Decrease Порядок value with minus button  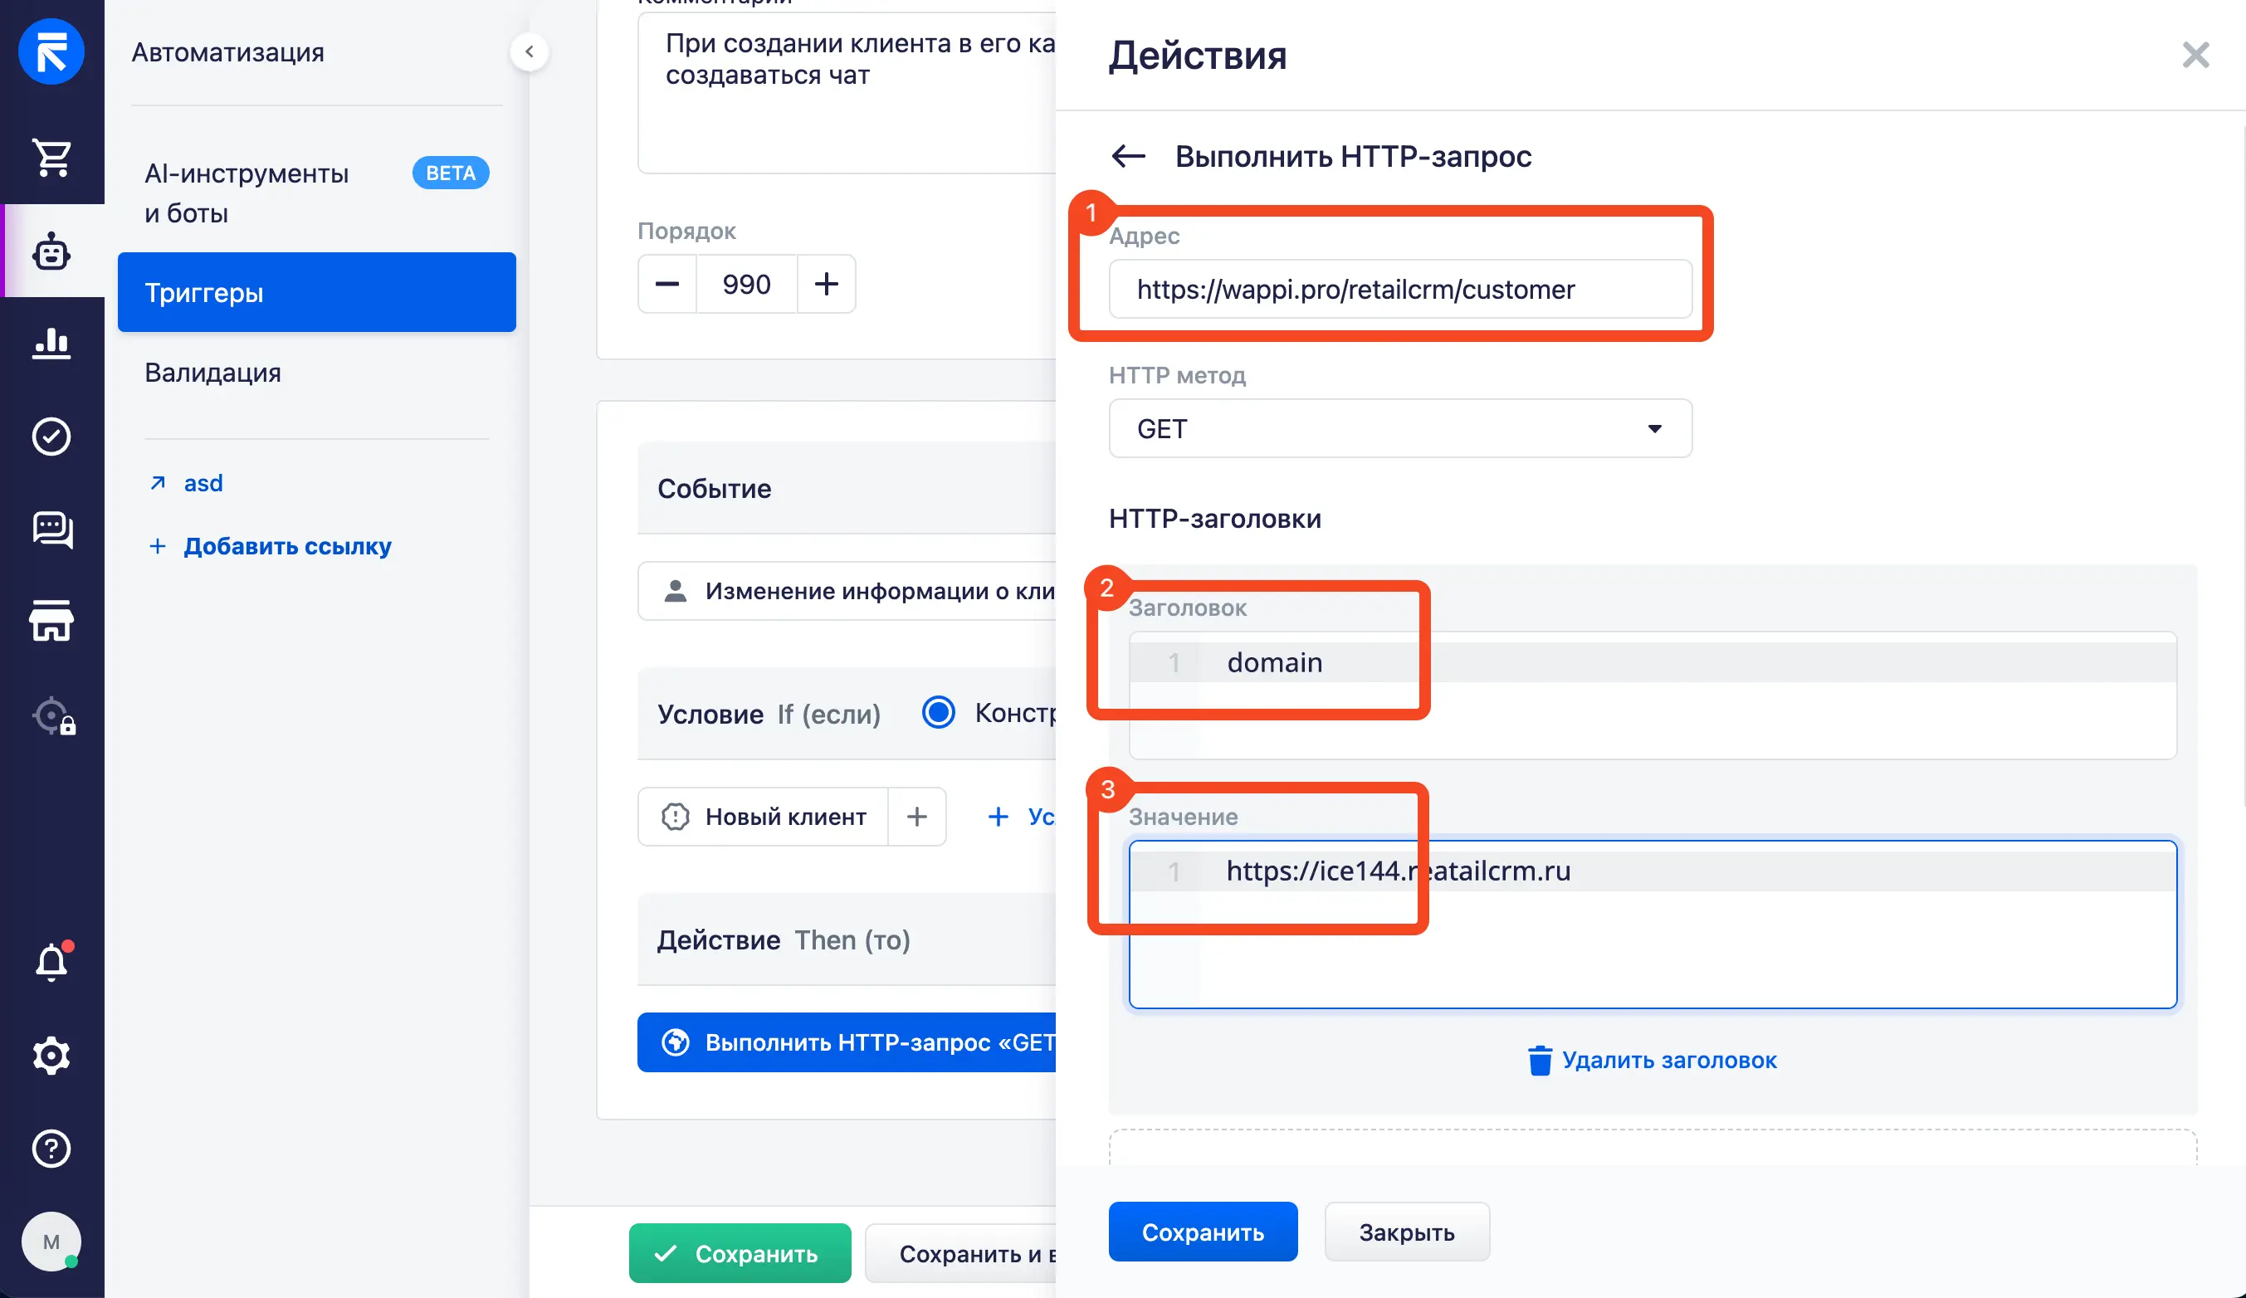point(667,284)
